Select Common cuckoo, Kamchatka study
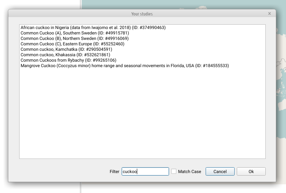 (66, 49)
